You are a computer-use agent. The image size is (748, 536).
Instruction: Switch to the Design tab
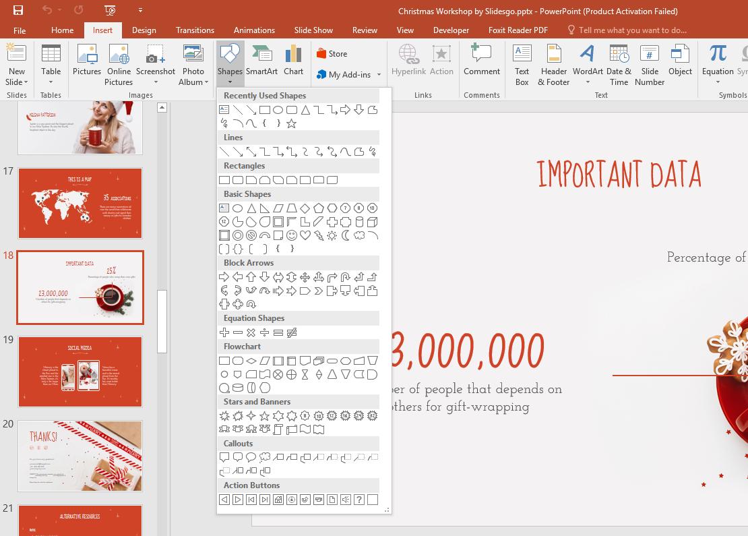coord(144,30)
